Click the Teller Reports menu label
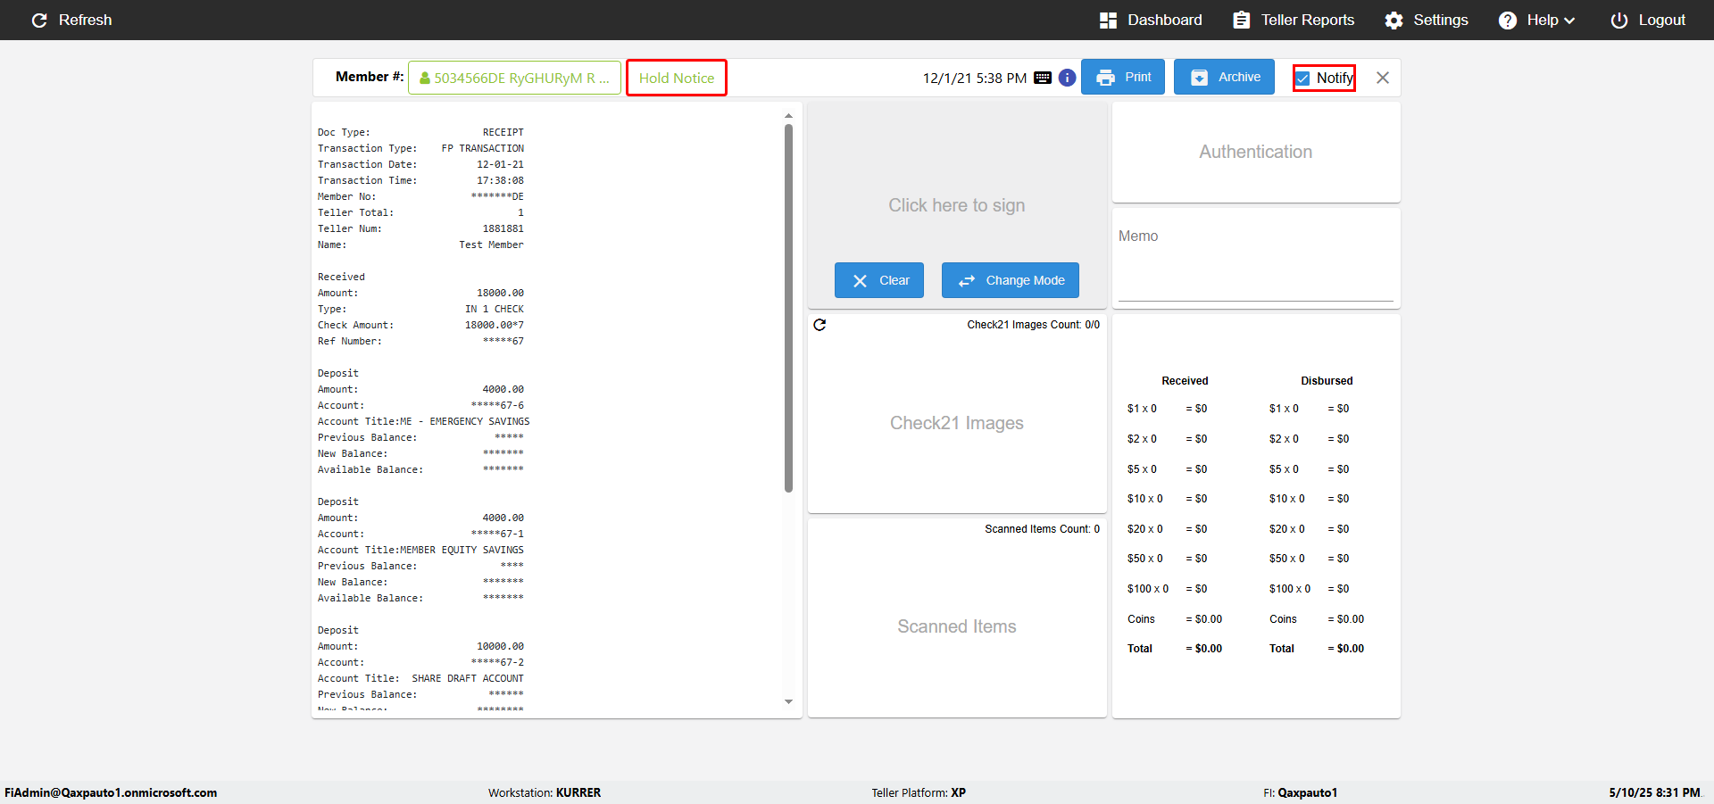 (1307, 20)
